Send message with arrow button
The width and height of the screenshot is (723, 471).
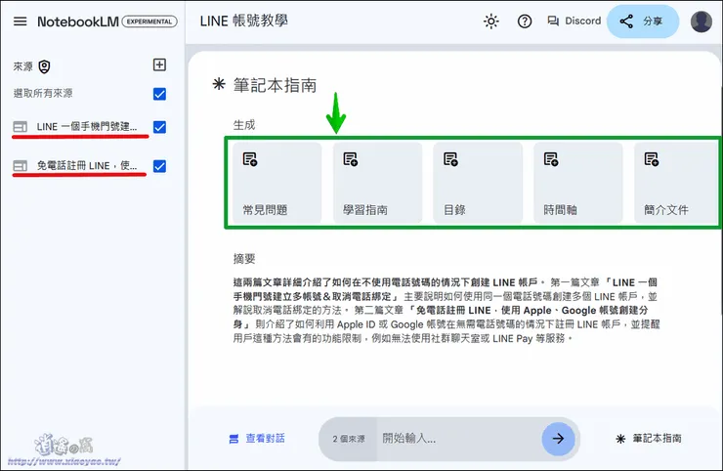(558, 439)
